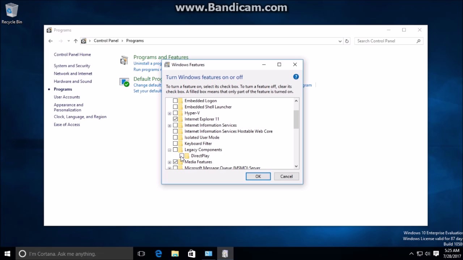Click the Search Control Panel field

[x=389, y=41]
